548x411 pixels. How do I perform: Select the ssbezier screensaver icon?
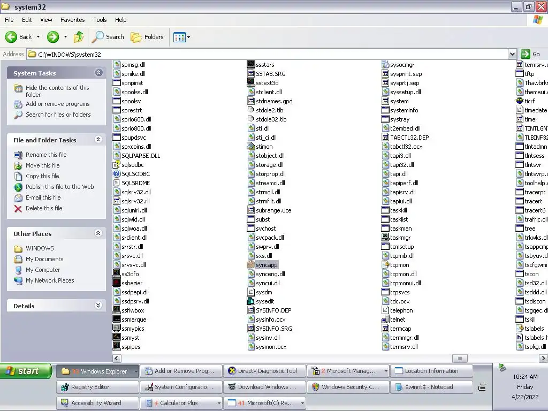[116, 283]
